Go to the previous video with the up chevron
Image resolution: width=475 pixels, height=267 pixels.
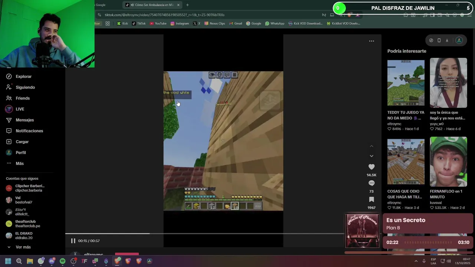pos(371,146)
